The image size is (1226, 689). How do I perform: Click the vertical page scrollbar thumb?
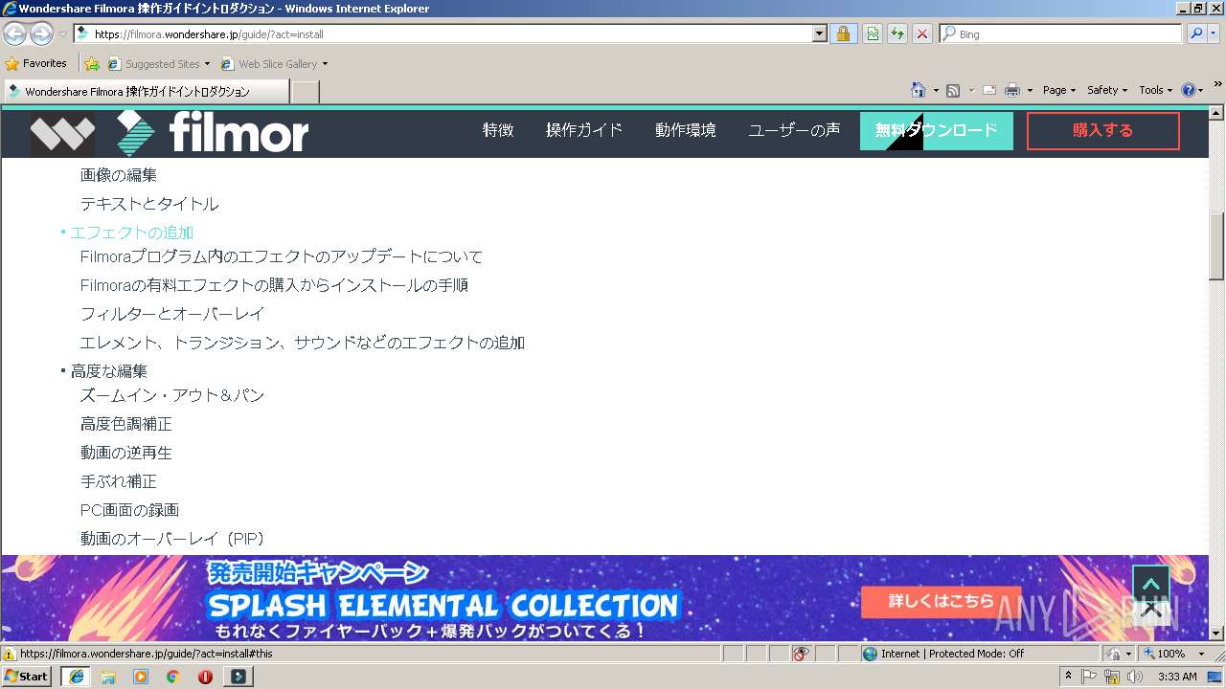click(1216, 246)
